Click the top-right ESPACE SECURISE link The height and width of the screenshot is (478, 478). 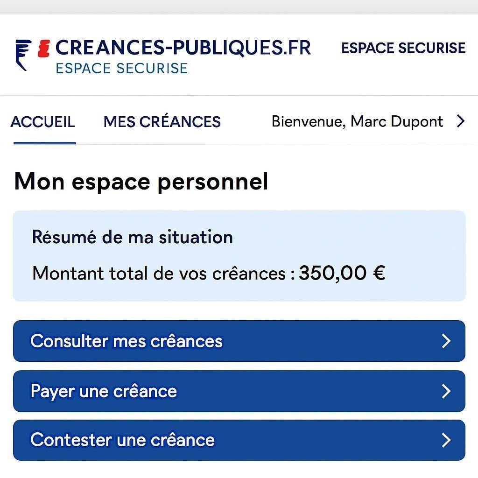403,48
